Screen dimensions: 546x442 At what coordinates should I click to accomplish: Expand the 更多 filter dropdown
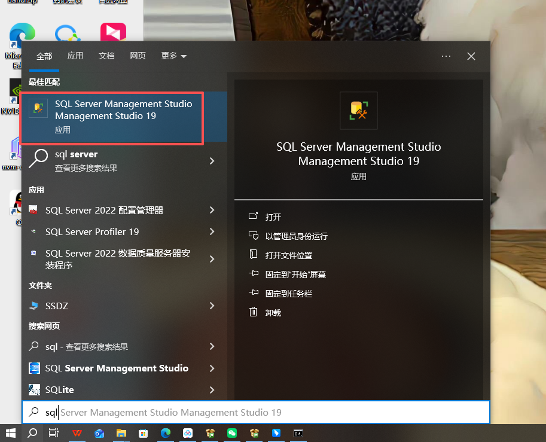174,56
